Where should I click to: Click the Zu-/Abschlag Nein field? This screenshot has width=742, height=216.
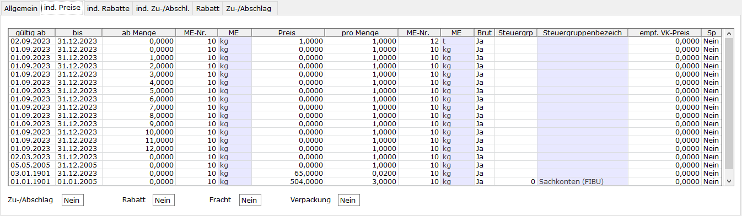pyautogui.click(x=73, y=200)
